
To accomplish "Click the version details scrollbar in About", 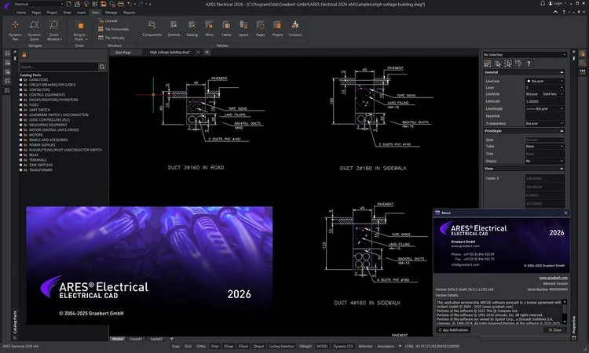I will point(564,311).
